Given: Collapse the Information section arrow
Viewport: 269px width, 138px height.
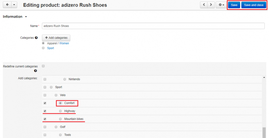Looking at the screenshot, I should click(x=26, y=17).
